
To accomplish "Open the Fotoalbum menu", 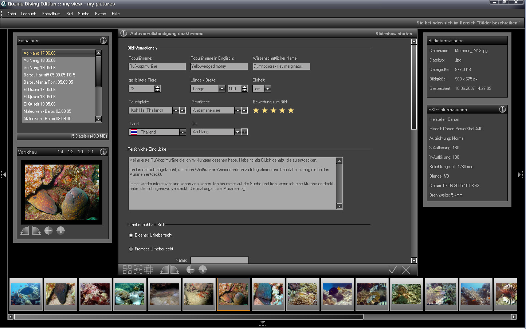I will (51, 14).
